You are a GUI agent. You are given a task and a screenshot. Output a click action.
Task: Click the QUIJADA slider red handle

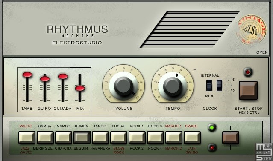[63, 76]
